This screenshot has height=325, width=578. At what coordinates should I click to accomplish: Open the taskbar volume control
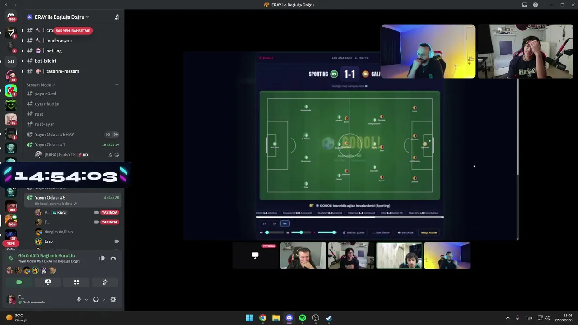pyautogui.click(x=548, y=318)
